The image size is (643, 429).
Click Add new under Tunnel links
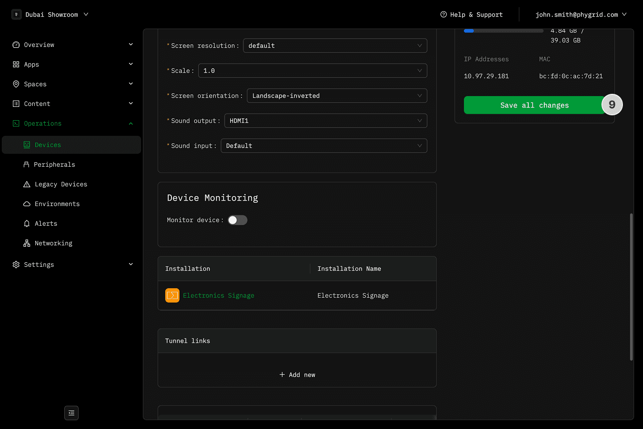click(x=297, y=374)
